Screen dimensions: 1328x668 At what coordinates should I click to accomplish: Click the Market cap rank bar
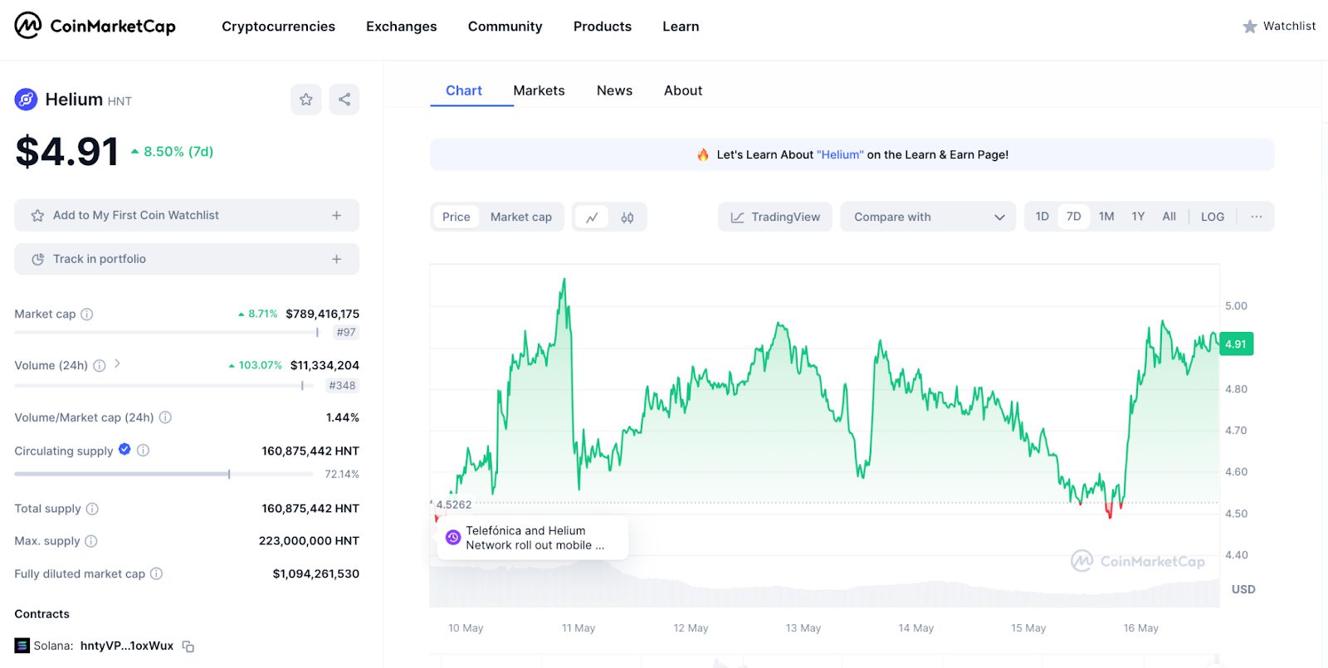pyautogui.click(x=167, y=332)
